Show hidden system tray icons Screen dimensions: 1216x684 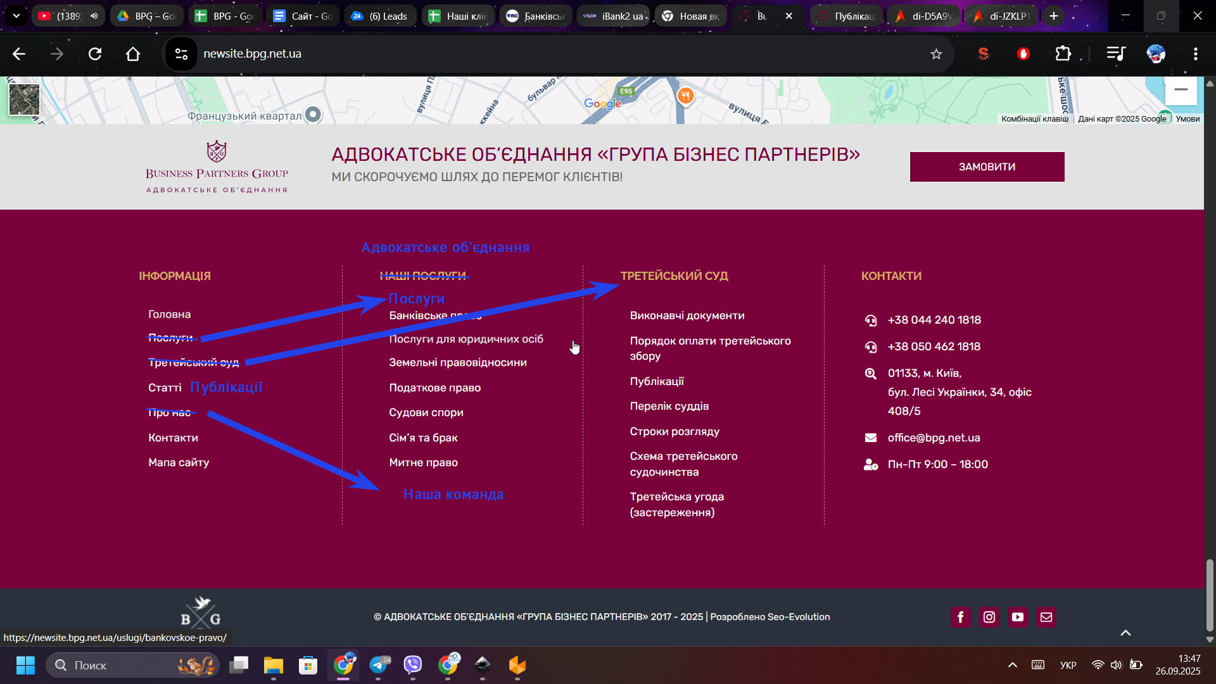[x=1013, y=665]
